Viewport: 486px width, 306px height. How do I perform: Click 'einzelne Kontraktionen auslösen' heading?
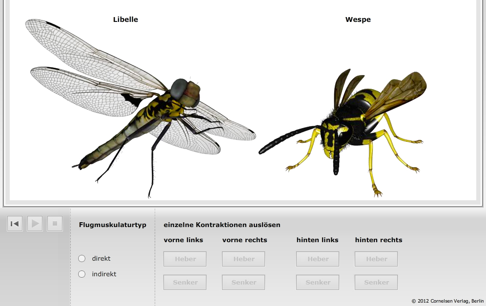(222, 225)
